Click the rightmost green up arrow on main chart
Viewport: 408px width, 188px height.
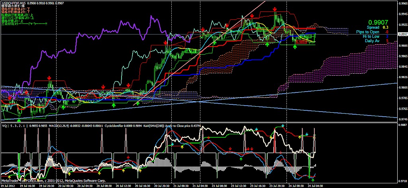tap(295, 47)
